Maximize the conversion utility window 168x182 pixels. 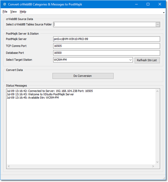[148, 4]
